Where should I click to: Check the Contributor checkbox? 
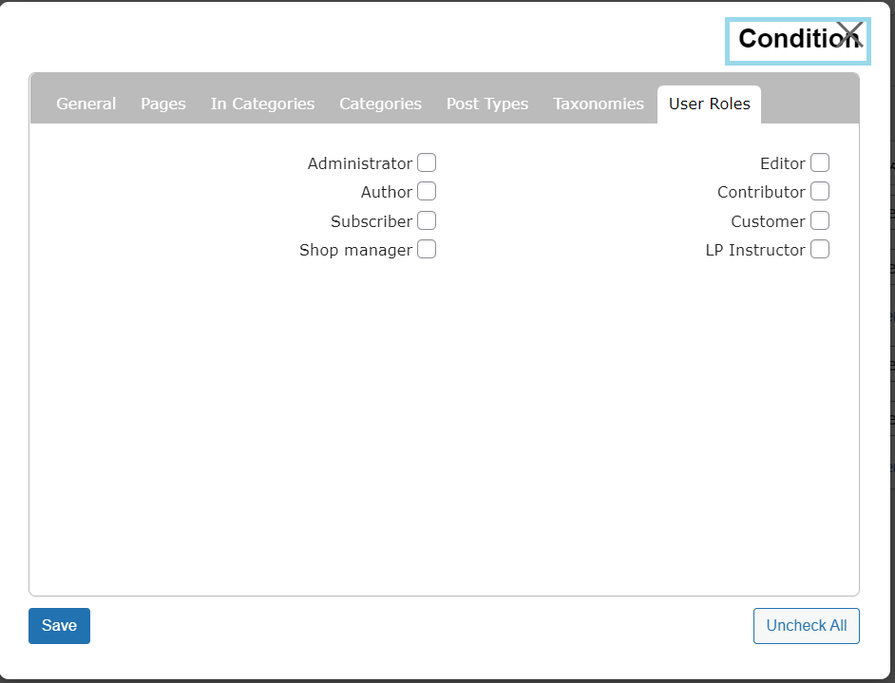pos(820,192)
